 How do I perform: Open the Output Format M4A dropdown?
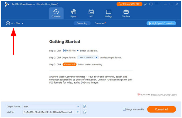52,107
